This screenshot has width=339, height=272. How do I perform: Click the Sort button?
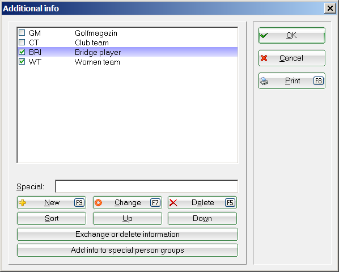[52, 218]
